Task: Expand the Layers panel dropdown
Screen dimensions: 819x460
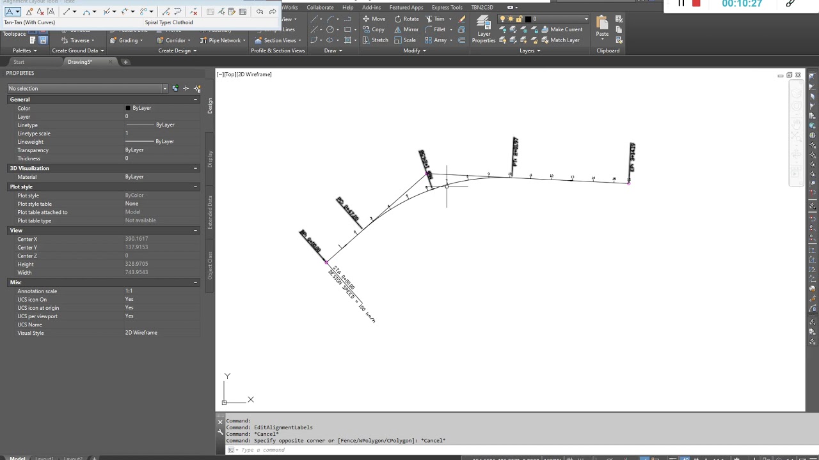Action: coord(530,50)
